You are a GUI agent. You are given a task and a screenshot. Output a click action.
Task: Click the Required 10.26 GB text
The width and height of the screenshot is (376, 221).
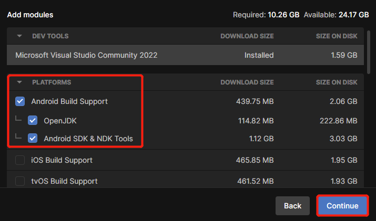pyautogui.click(x=266, y=15)
